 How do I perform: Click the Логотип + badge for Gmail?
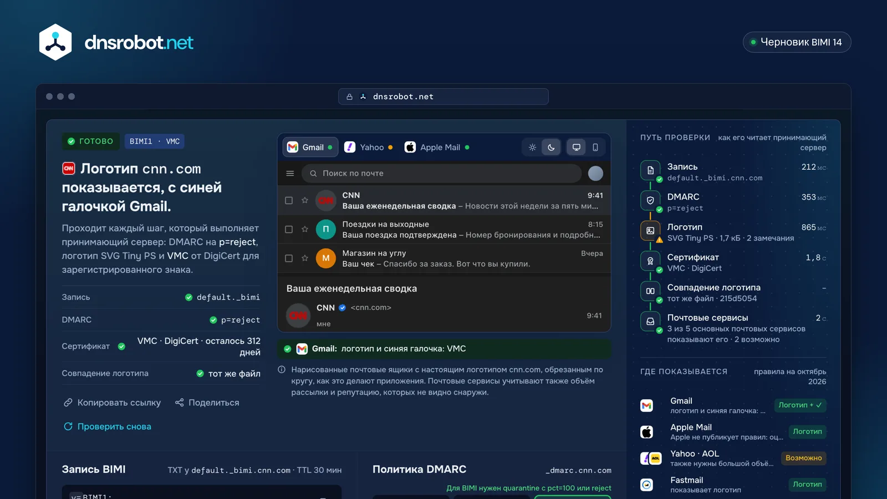(800, 405)
